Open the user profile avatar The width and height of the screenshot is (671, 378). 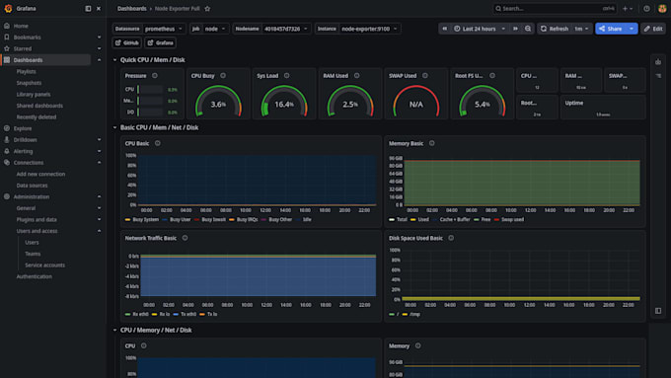(x=662, y=9)
